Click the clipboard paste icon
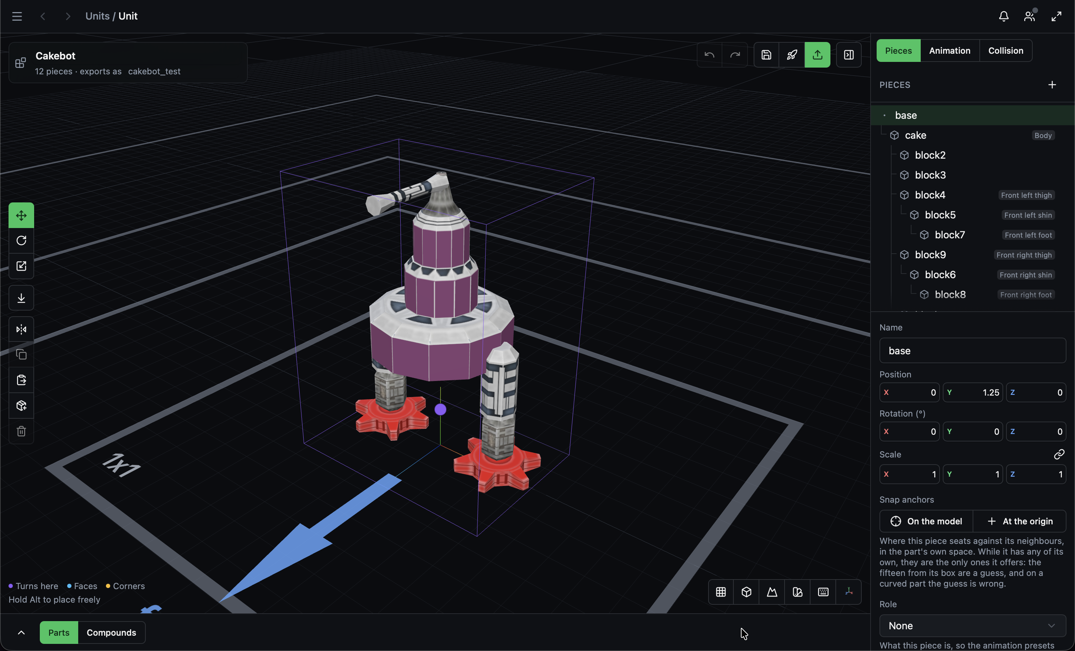Viewport: 1075px width, 651px height. (x=21, y=380)
